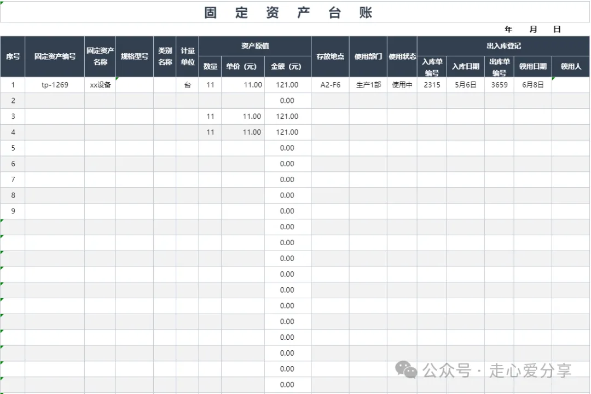Click the 单价 (元) sub-header

pyautogui.click(x=243, y=67)
